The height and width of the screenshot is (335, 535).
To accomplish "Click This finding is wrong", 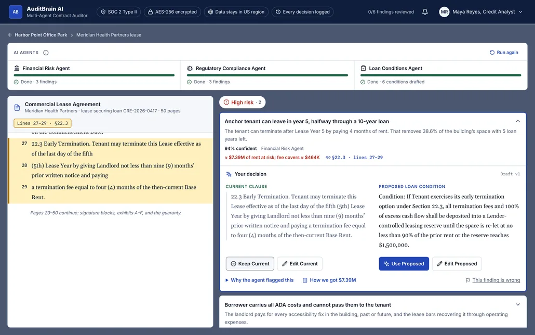I will (x=496, y=280).
